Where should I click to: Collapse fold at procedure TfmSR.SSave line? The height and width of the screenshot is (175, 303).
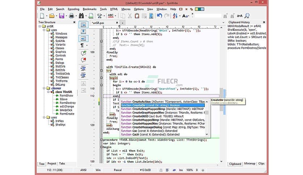point(101,140)
